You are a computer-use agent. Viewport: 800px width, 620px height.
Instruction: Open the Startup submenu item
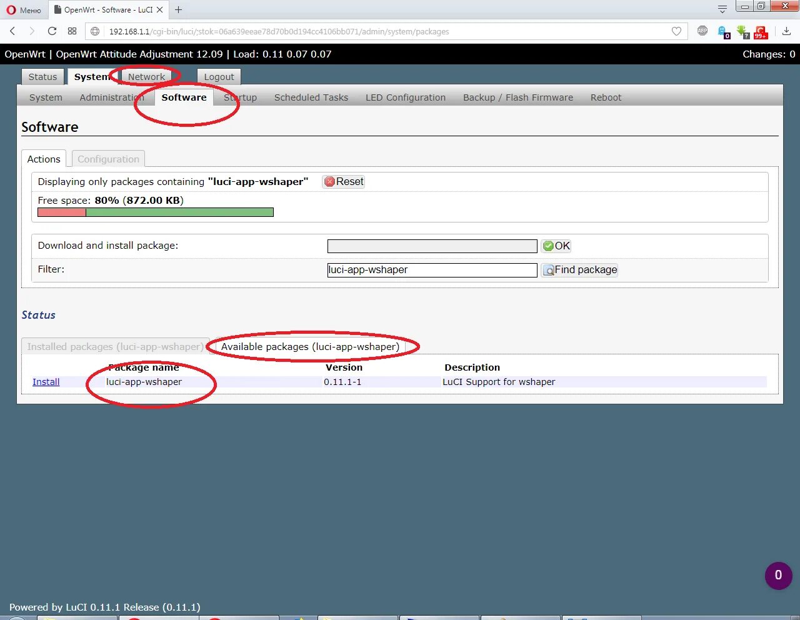pos(241,97)
